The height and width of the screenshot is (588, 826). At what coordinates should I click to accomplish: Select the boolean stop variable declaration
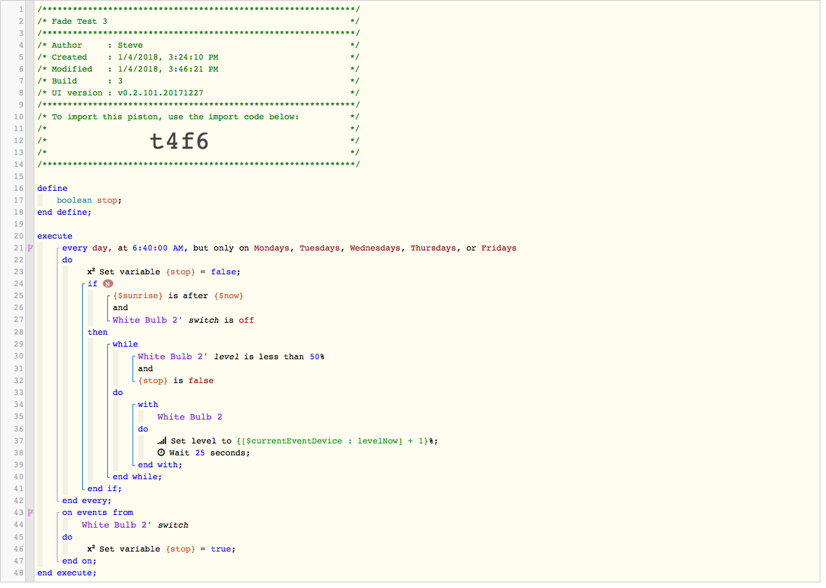[89, 201]
